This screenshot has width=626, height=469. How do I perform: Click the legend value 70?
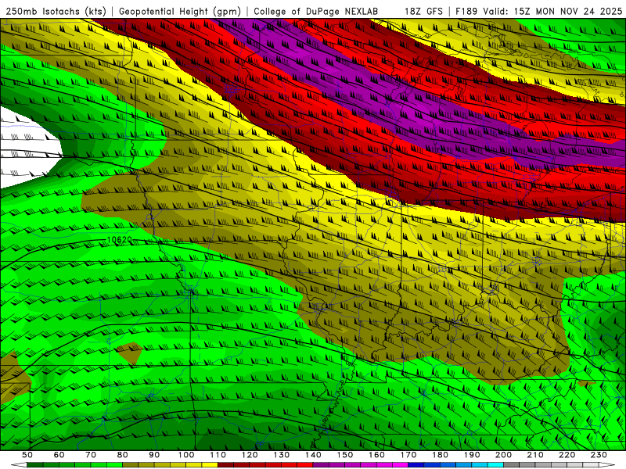(x=91, y=455)
